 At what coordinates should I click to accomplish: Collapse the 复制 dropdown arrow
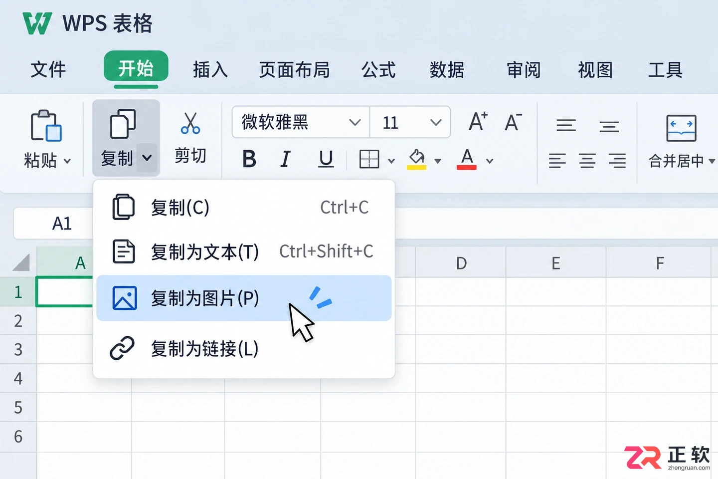pyautogui.click(x=147, y=158)
